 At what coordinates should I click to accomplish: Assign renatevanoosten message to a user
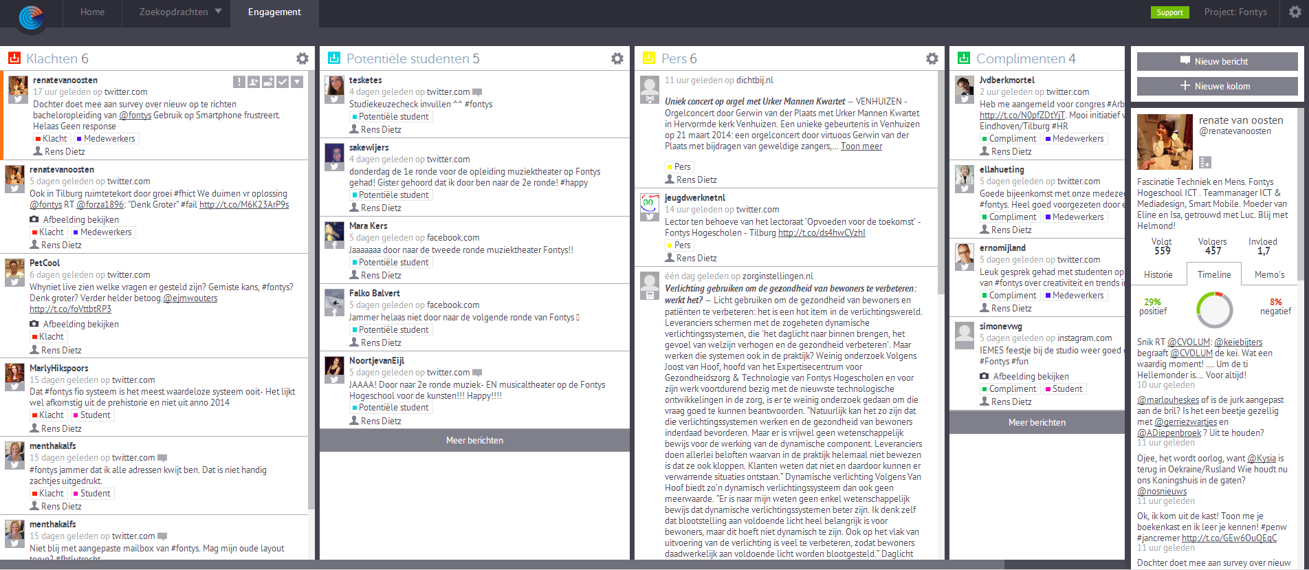254,82
